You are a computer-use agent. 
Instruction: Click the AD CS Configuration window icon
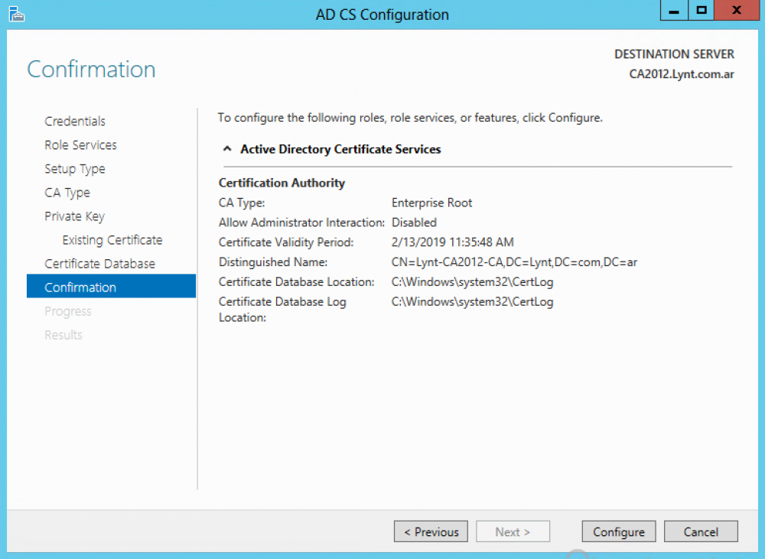(17, 14)
